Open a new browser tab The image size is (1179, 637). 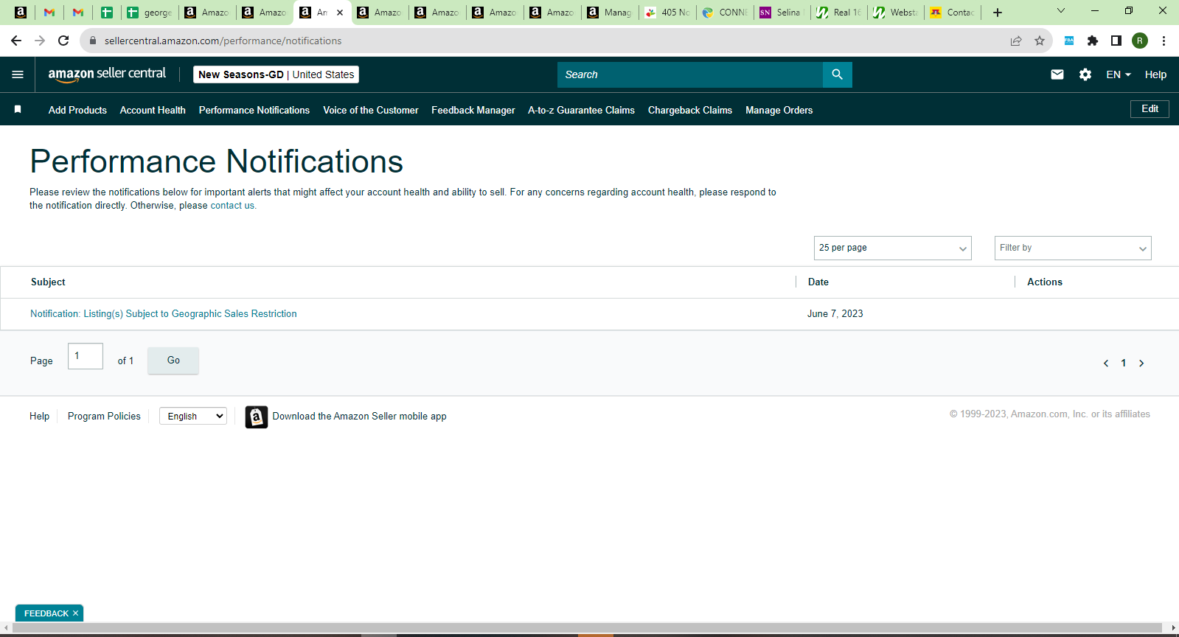pos(998,13)
